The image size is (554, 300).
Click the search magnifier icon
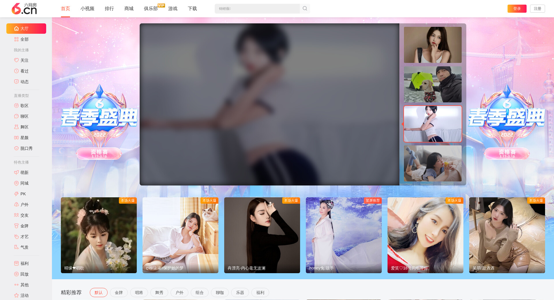tap(305, 9)
